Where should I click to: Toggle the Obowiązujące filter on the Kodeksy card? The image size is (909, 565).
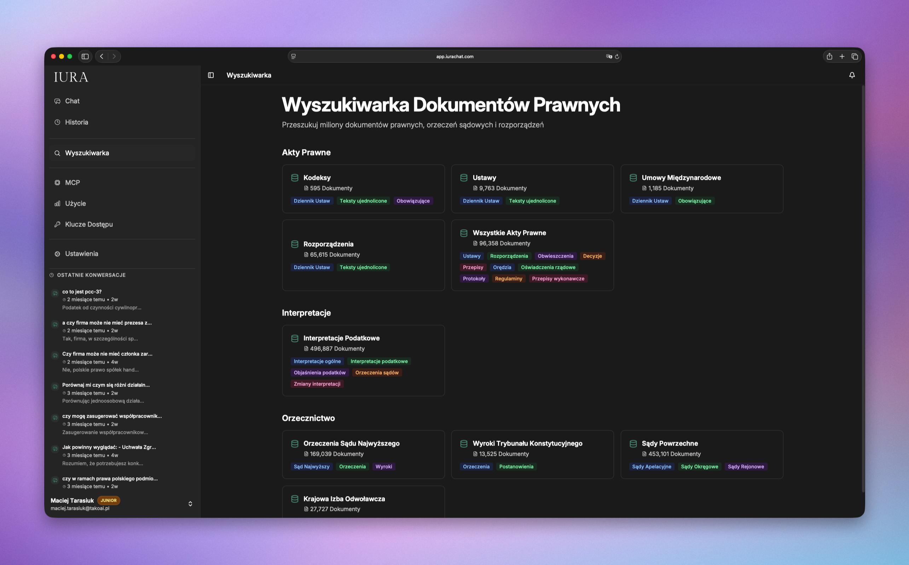point(413,201)
